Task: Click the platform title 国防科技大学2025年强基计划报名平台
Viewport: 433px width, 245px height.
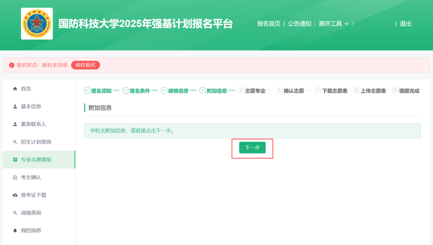Action: 146,24
